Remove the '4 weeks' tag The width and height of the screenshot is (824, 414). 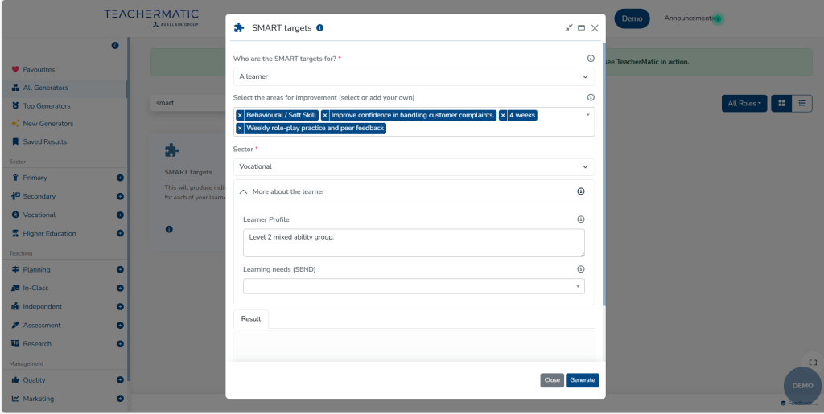tap(503, 115)
